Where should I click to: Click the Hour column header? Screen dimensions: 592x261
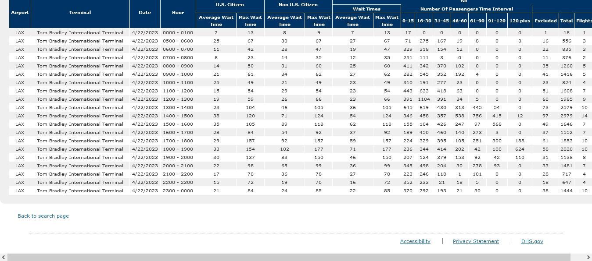point(178,13)
